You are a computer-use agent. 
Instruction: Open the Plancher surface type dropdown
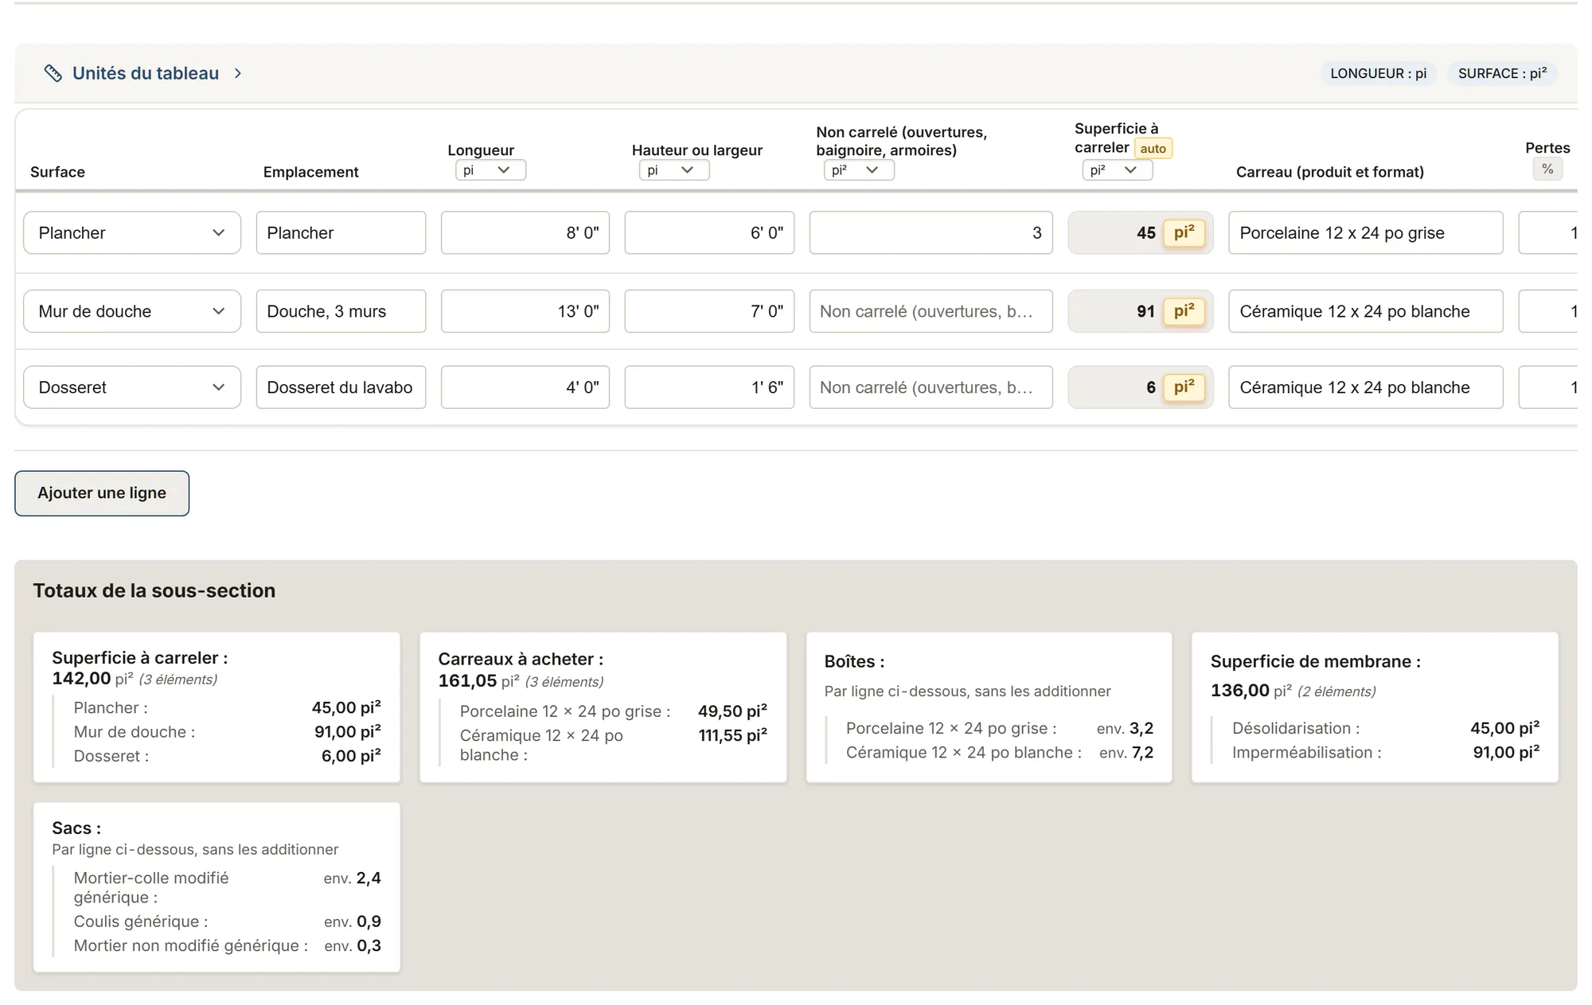click(x=132, y=233)
